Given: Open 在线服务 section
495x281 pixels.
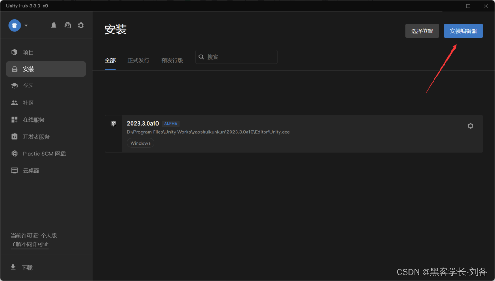Looking at the screenshot, I should tap(46, 120).
